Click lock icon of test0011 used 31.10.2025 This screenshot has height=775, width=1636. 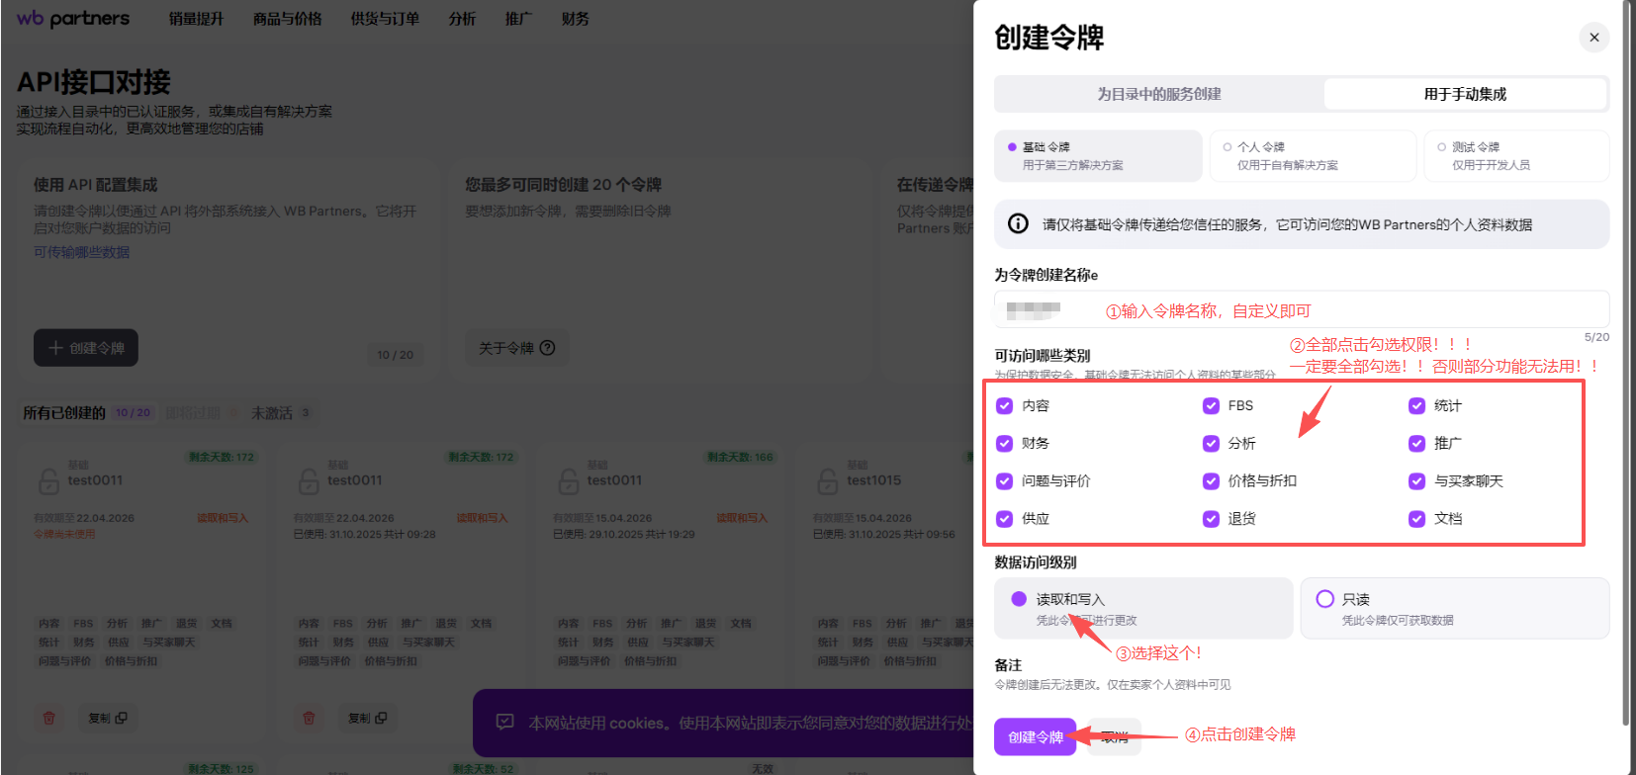tap(309, 481)
